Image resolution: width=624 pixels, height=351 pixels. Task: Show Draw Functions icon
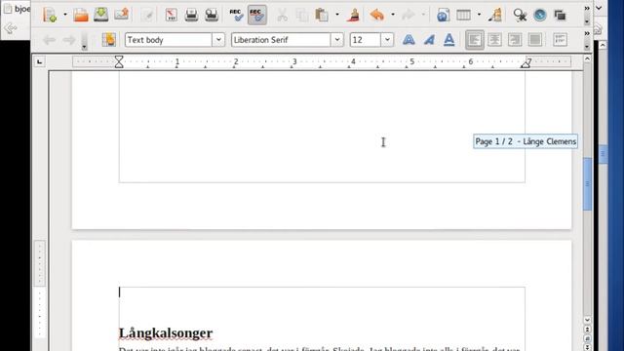pos(495,16)
